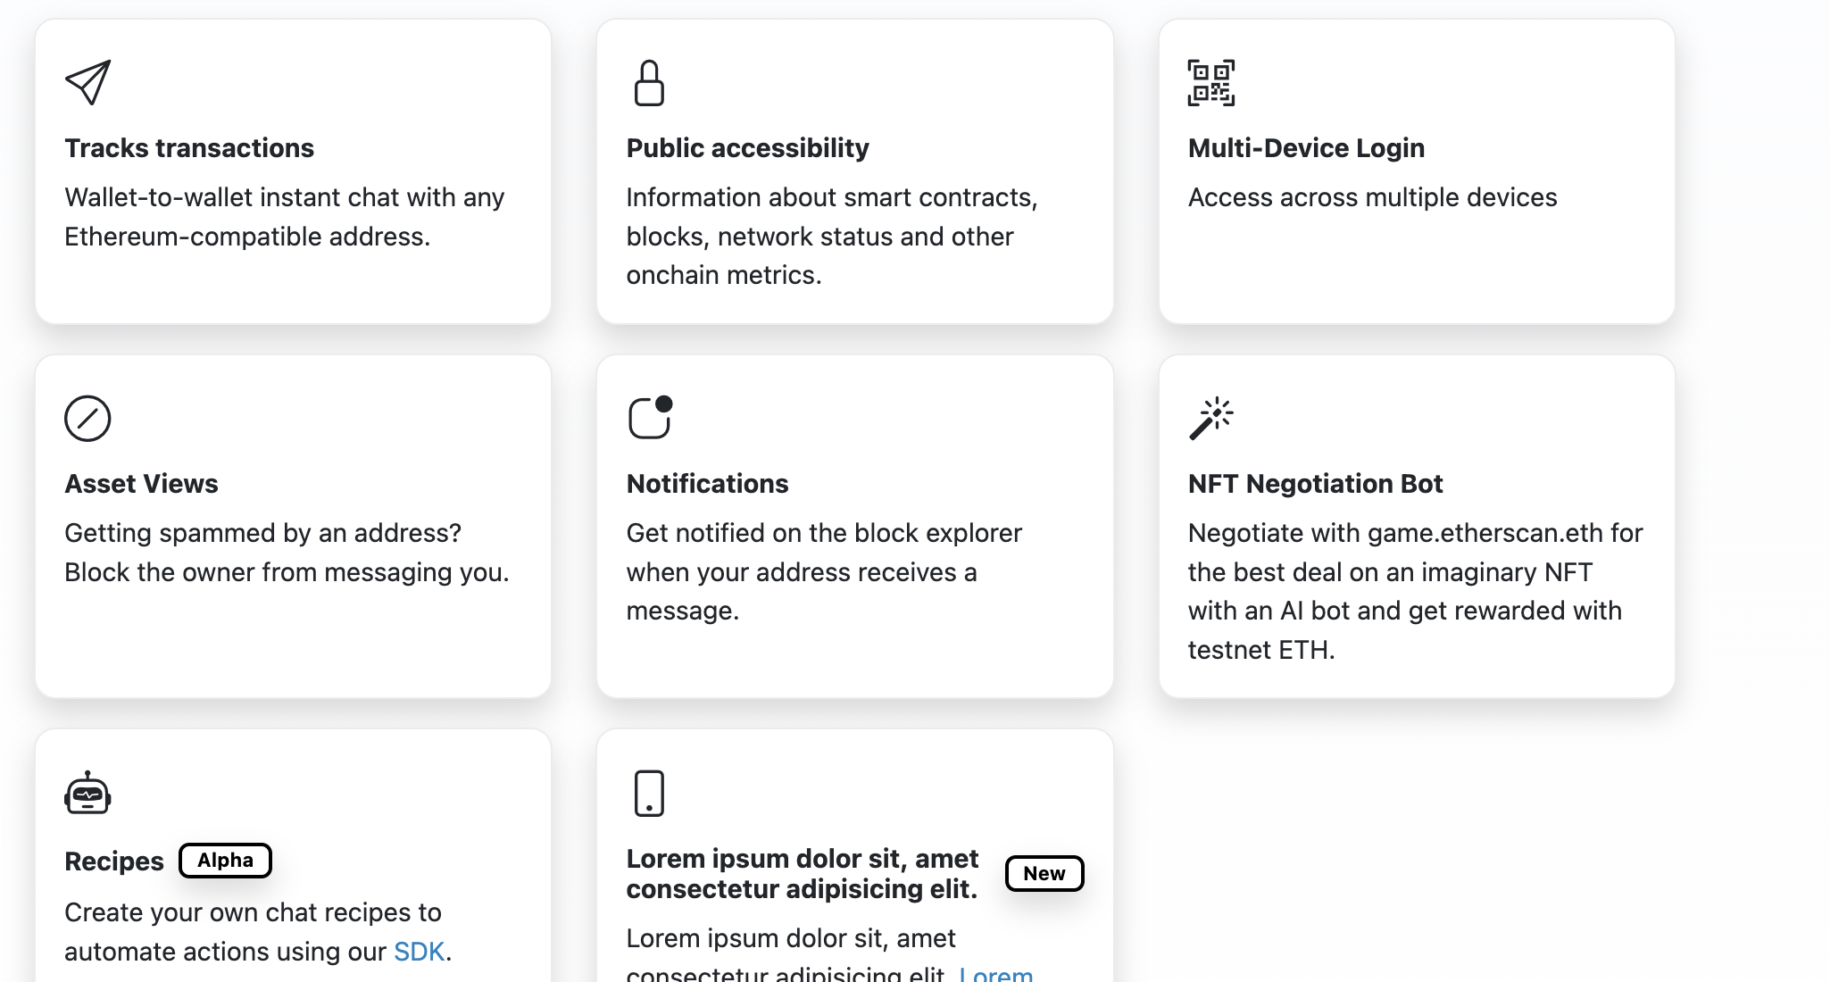This screenshot has height=982, width=1830.
Task: Click the magic wand icon for NFT Negotiation Bot
Action: tap(1211, 418)
